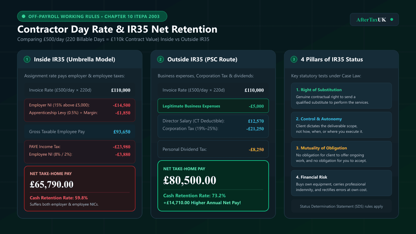This screenshot has width=416, height=234.
Task: Click the Personal Dividend Tax value -£8,250
Action: [x=256, y=149]
